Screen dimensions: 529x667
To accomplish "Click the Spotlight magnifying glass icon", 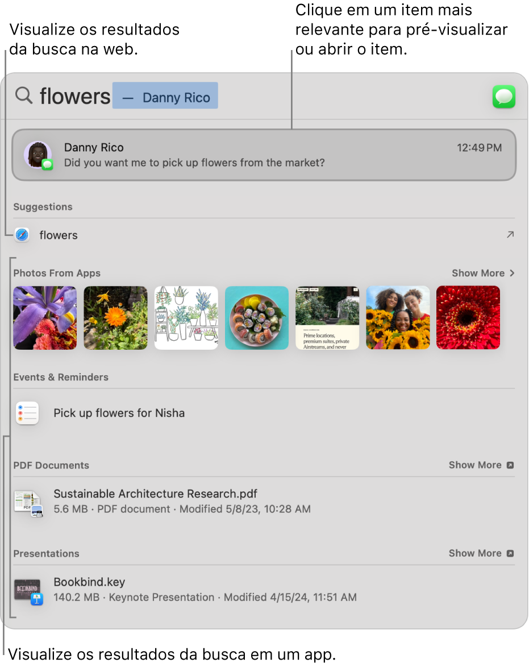I will 24,96.
